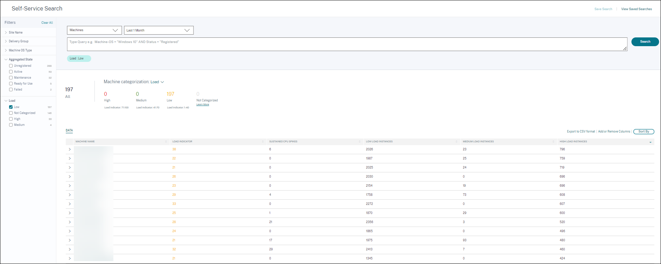Viewport: 661px width, 264px height.
Task: Click the Low category count 197
Action: (170, 94)
